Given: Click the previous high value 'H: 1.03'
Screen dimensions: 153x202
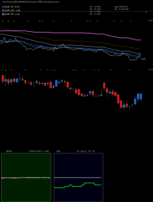Looking at the screenshot, I should (x=98, y=9).
